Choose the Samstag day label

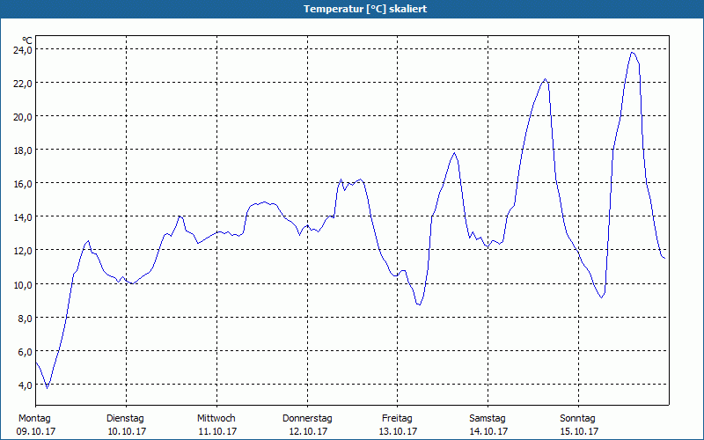point(488,418)
